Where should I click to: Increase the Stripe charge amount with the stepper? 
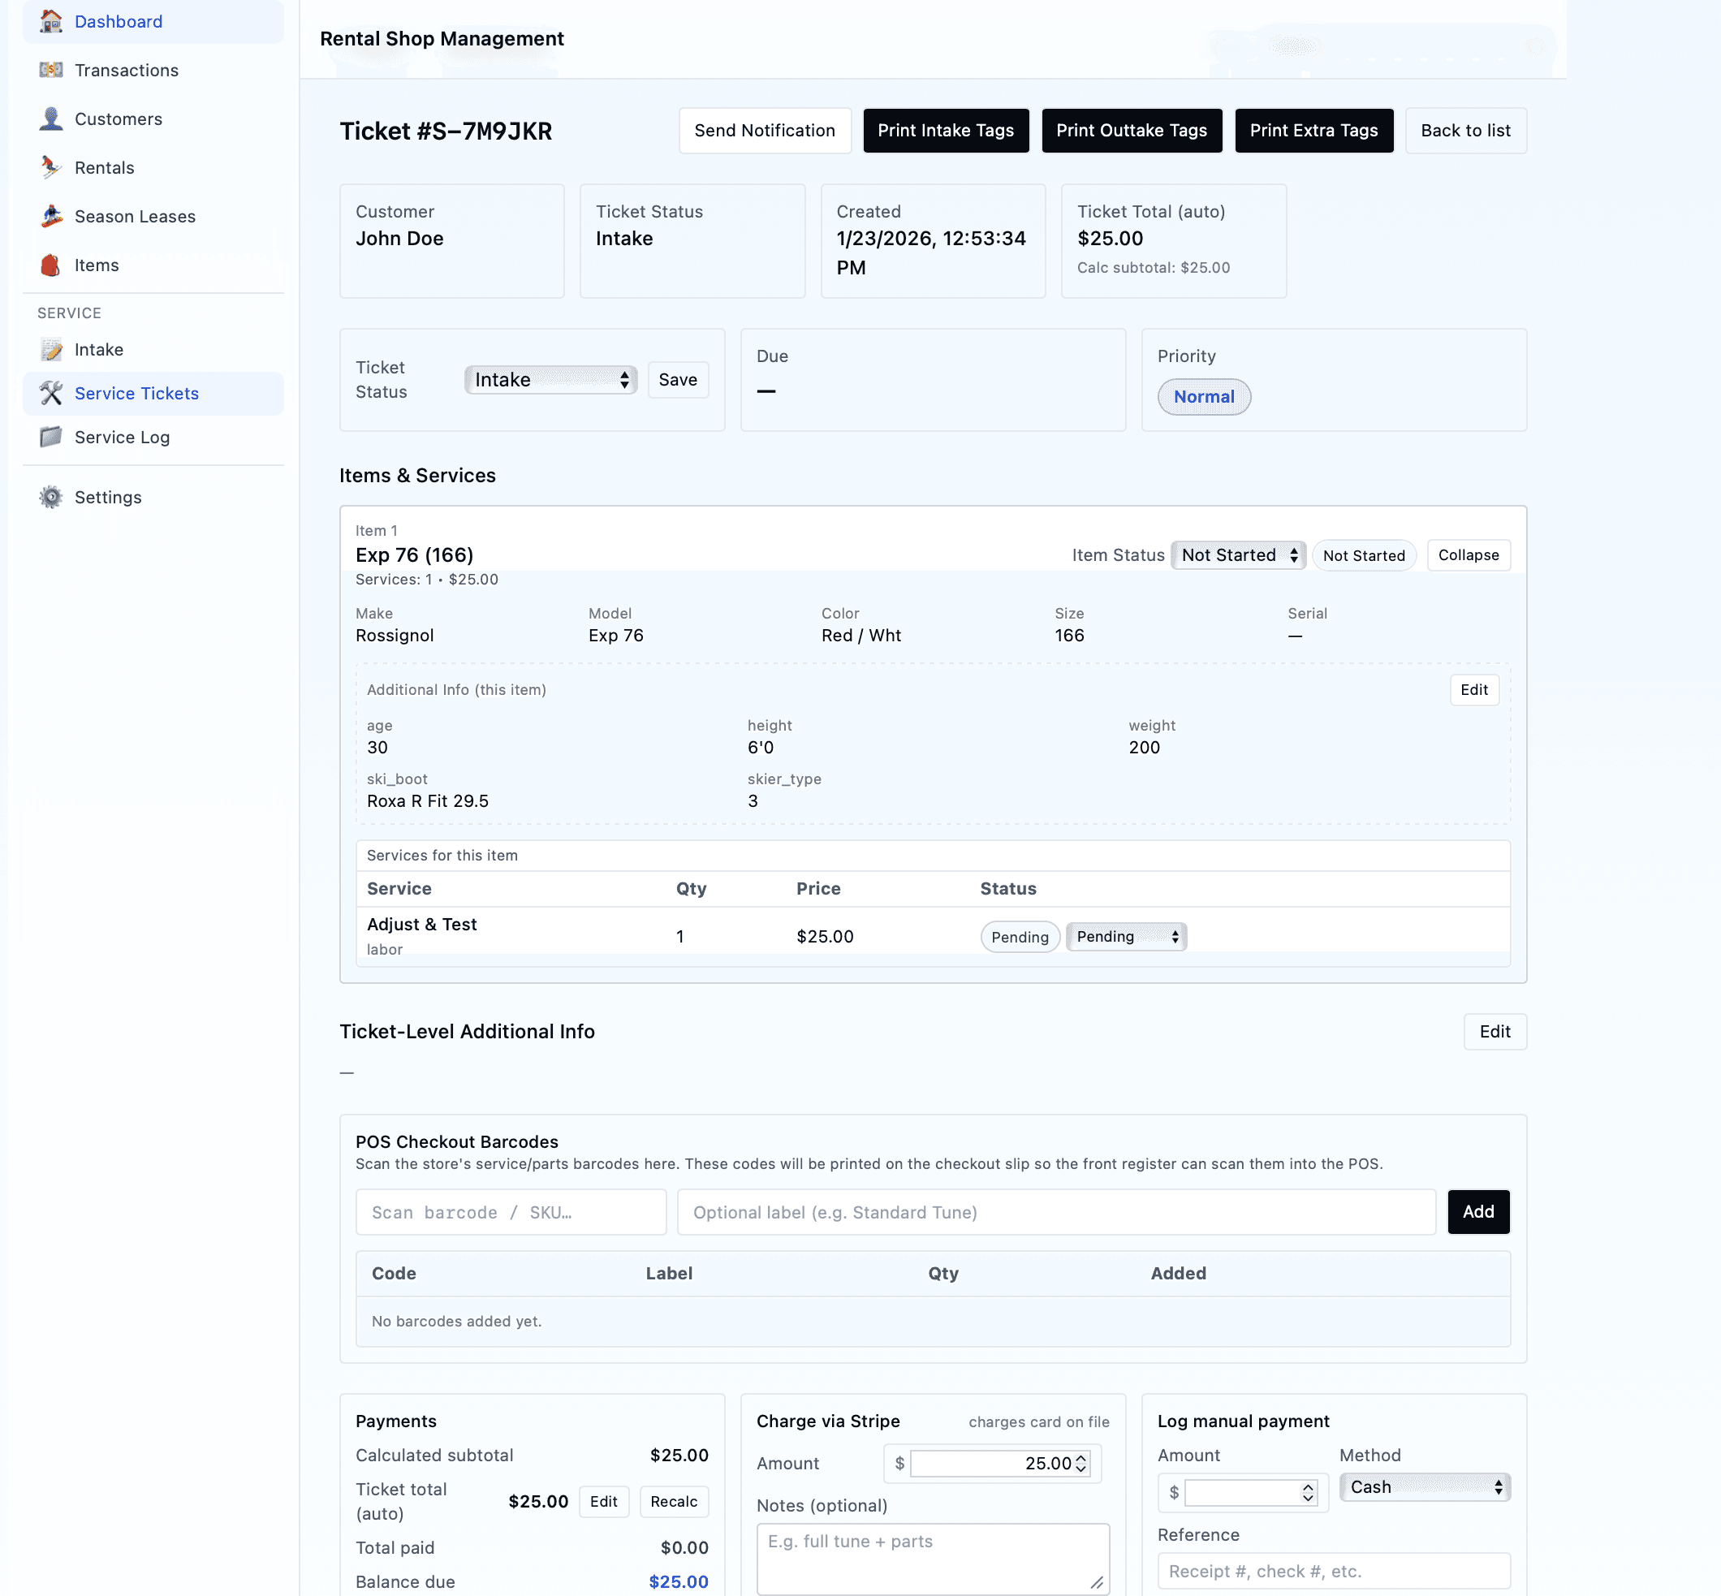click(1080, 1459)
